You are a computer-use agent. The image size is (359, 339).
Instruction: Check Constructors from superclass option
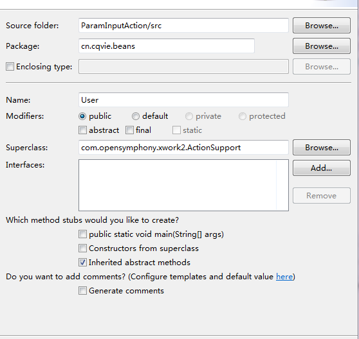coord(82,248)
